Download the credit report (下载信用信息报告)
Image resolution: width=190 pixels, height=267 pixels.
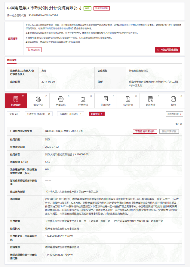[167, 50]
